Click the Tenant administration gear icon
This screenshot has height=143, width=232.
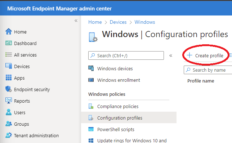click(9, 135)
